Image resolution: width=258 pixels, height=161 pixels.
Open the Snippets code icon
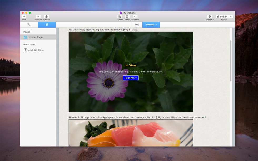[x=135, y=17]
